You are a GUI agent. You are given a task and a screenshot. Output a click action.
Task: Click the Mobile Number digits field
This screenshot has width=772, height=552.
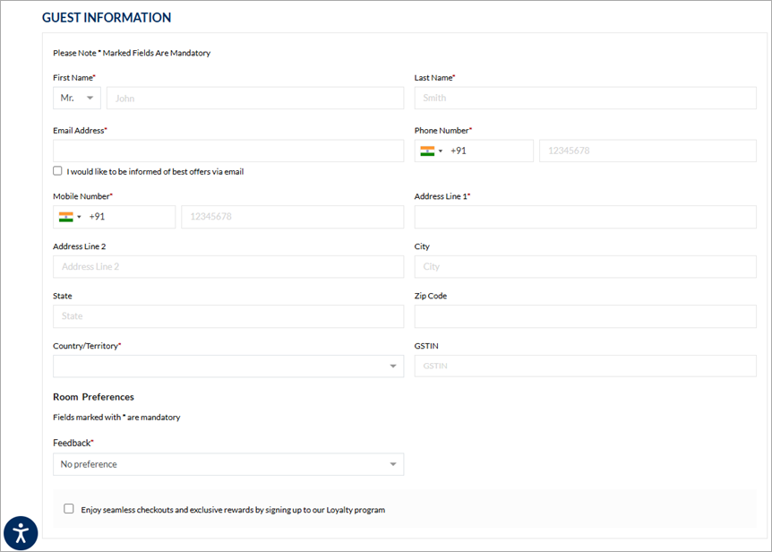[x=293, y=217]
